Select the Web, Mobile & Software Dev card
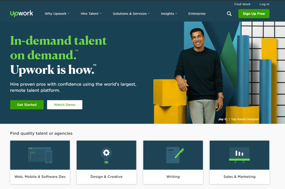The image size is (285, 189). pyautogui.click(x=40, y=162)
